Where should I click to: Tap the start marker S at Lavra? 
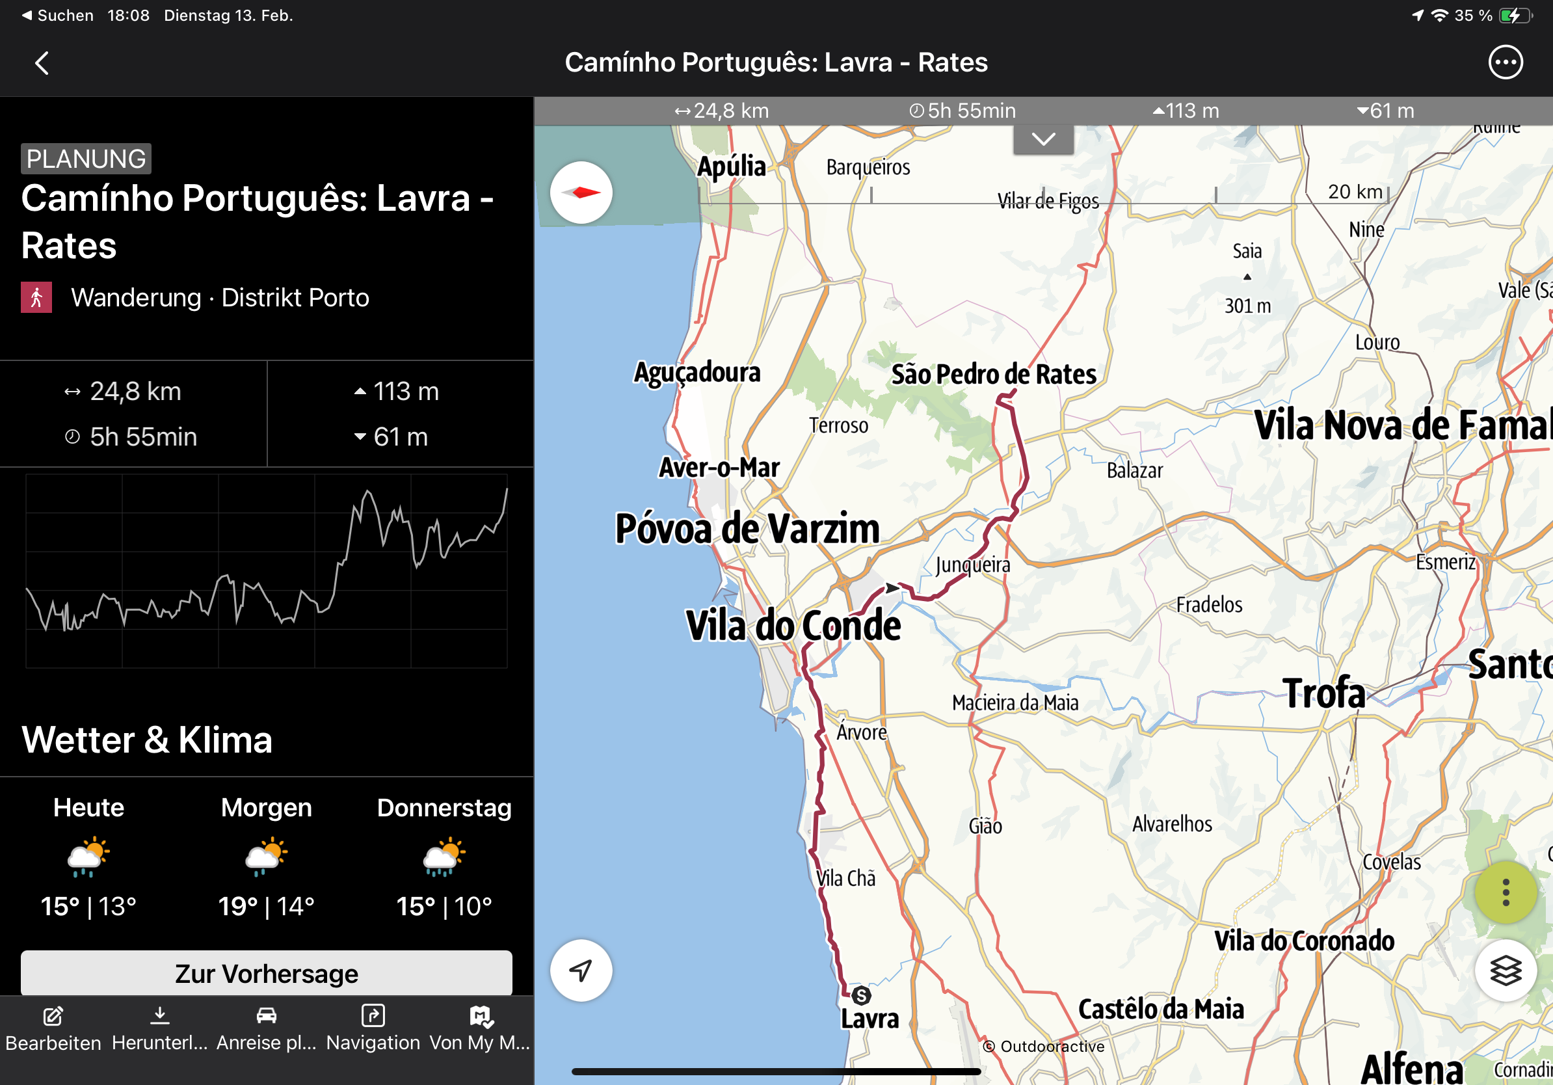[861, 995]
